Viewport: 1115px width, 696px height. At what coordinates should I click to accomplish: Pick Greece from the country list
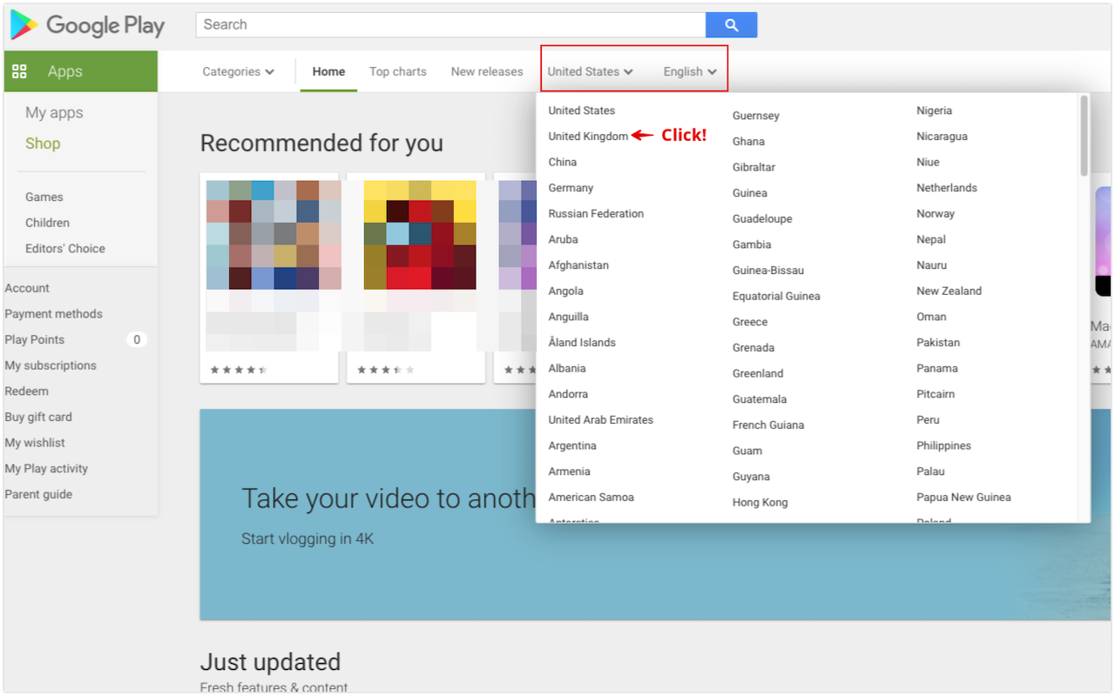click(750, 322)
